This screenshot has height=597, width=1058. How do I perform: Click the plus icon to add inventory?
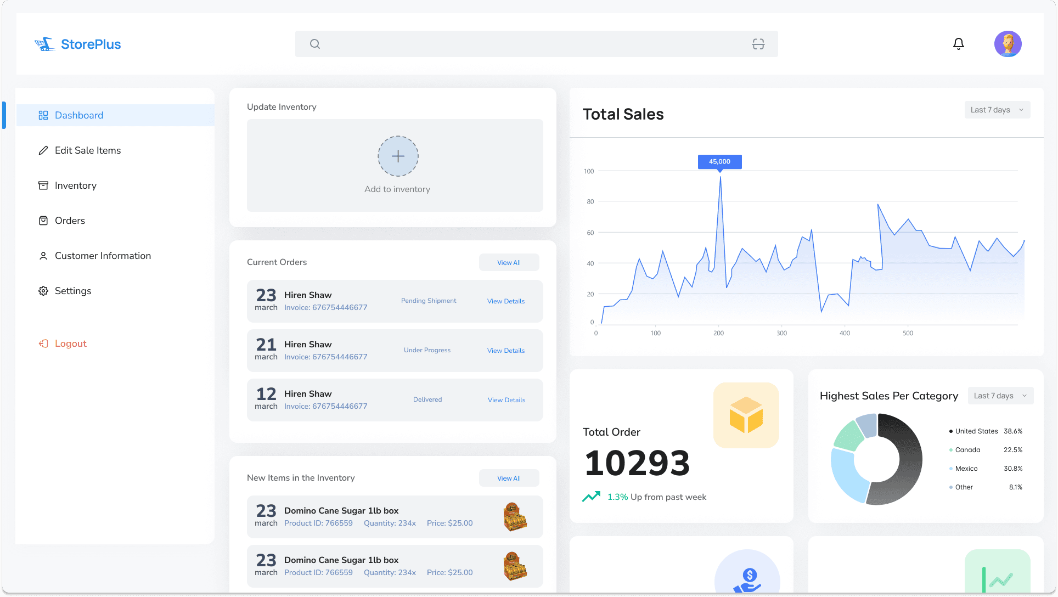398,156
